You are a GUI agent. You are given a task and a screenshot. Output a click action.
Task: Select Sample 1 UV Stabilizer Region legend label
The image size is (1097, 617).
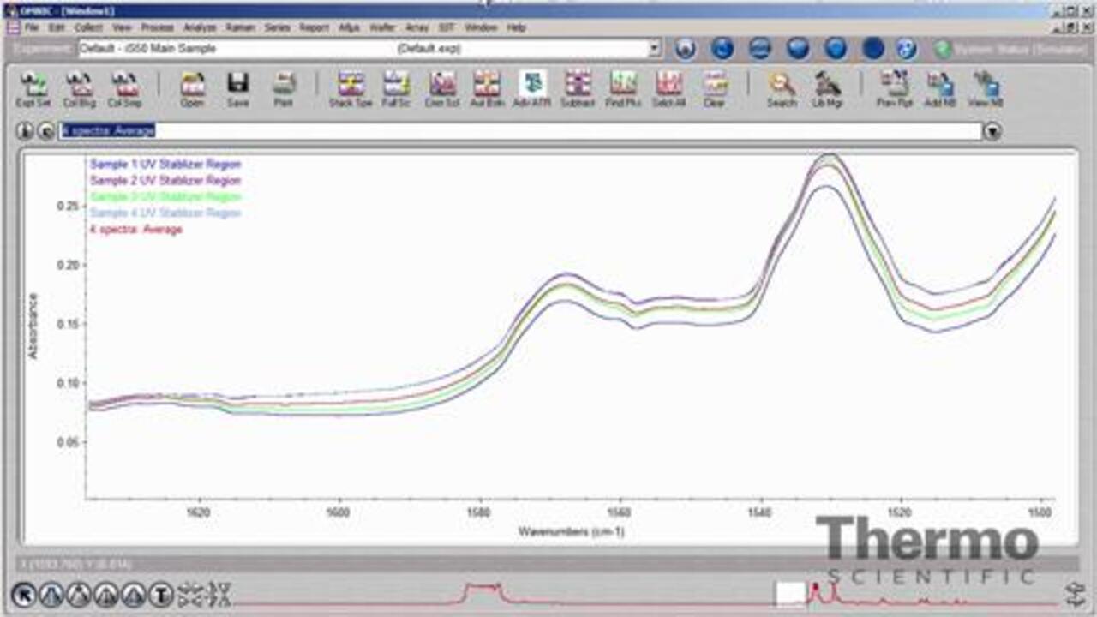165,165
